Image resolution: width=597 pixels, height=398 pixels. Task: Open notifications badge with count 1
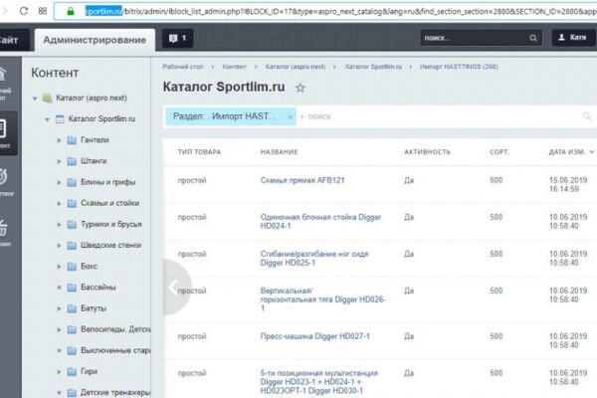point(177,38)
